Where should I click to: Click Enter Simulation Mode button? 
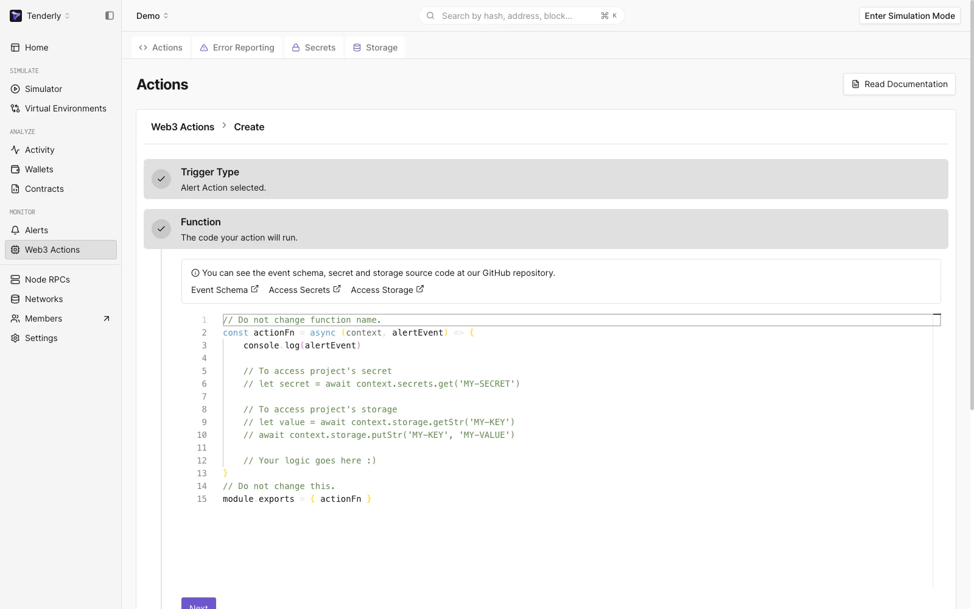[909, 16]
